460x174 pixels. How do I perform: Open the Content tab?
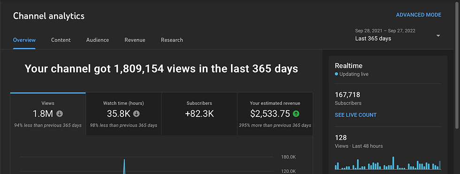click(61, 40)
